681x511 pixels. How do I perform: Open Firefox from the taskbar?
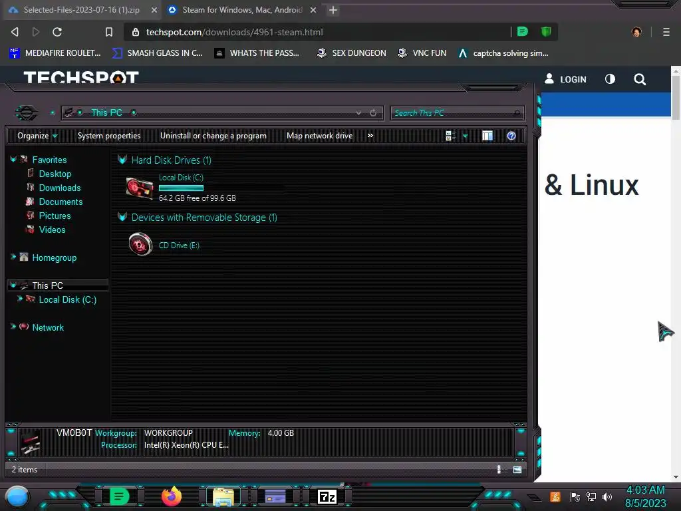coord(172,496)
